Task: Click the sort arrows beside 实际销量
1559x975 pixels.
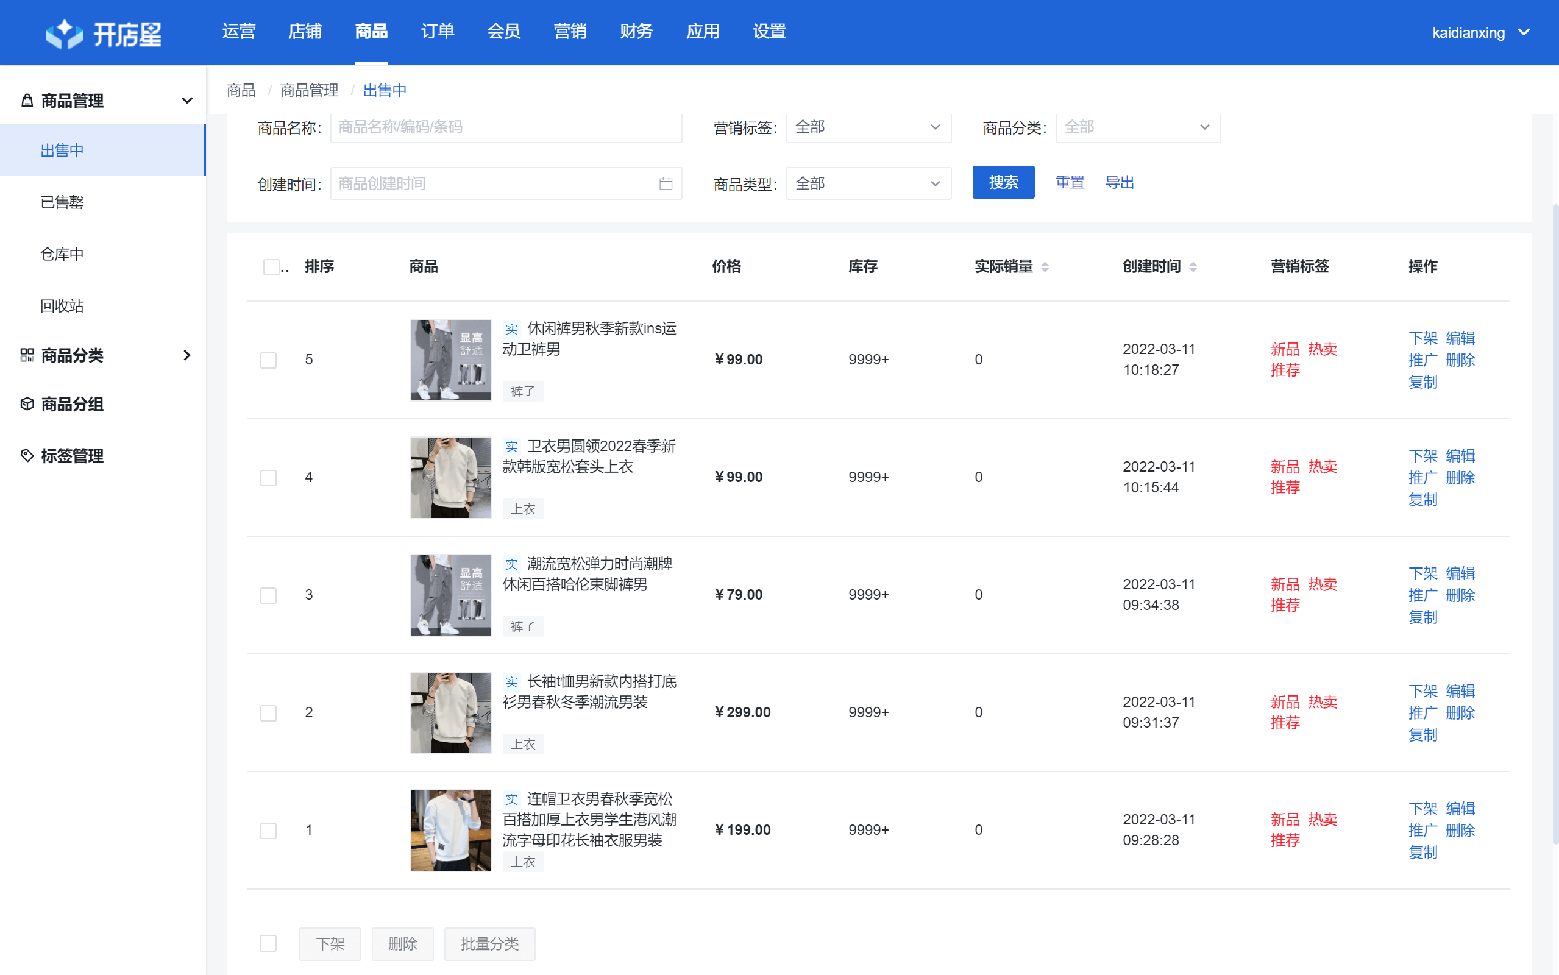Action: click(1045, 267)
